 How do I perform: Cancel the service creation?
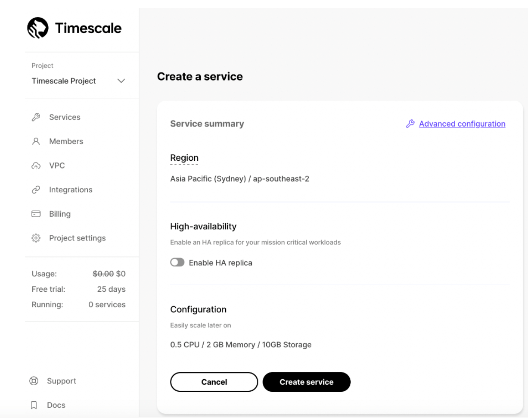[214, 382]
